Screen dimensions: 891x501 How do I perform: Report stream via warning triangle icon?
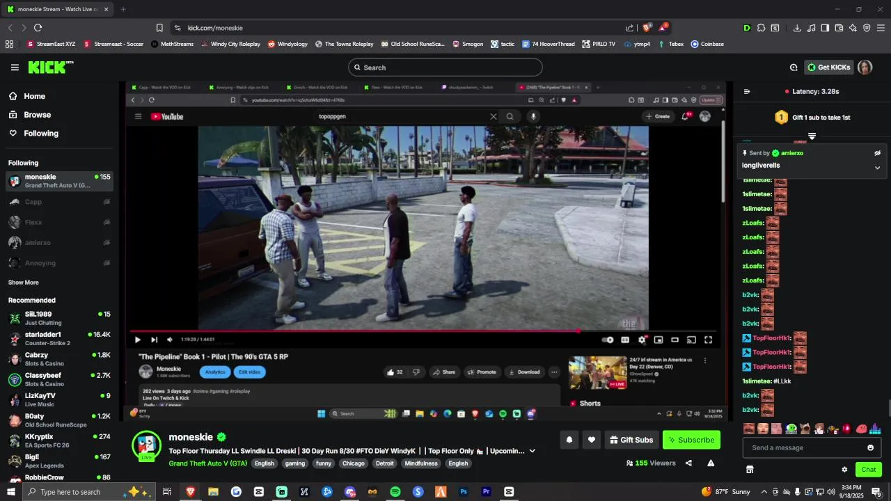point(711,463)
